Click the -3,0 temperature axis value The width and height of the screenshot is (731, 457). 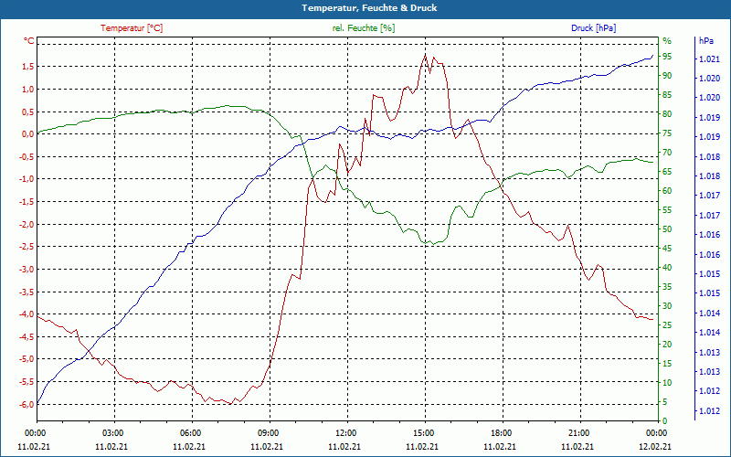coord(26,269)
